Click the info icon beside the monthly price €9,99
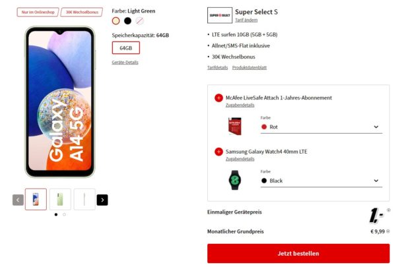The height and width of the screenshot is (267, 396). (388, 231)
